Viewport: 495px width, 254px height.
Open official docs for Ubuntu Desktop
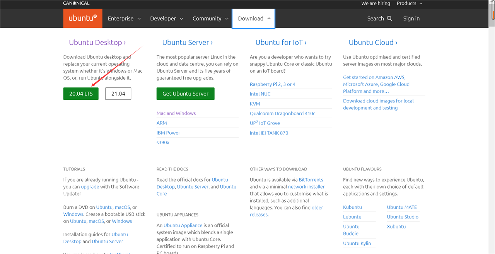coord(192,183)
